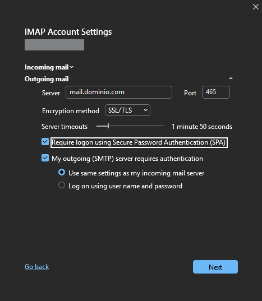This screenshot has height=301, width=262.
Task: Focus the outgoing Server text field
Action: (119, 92)
